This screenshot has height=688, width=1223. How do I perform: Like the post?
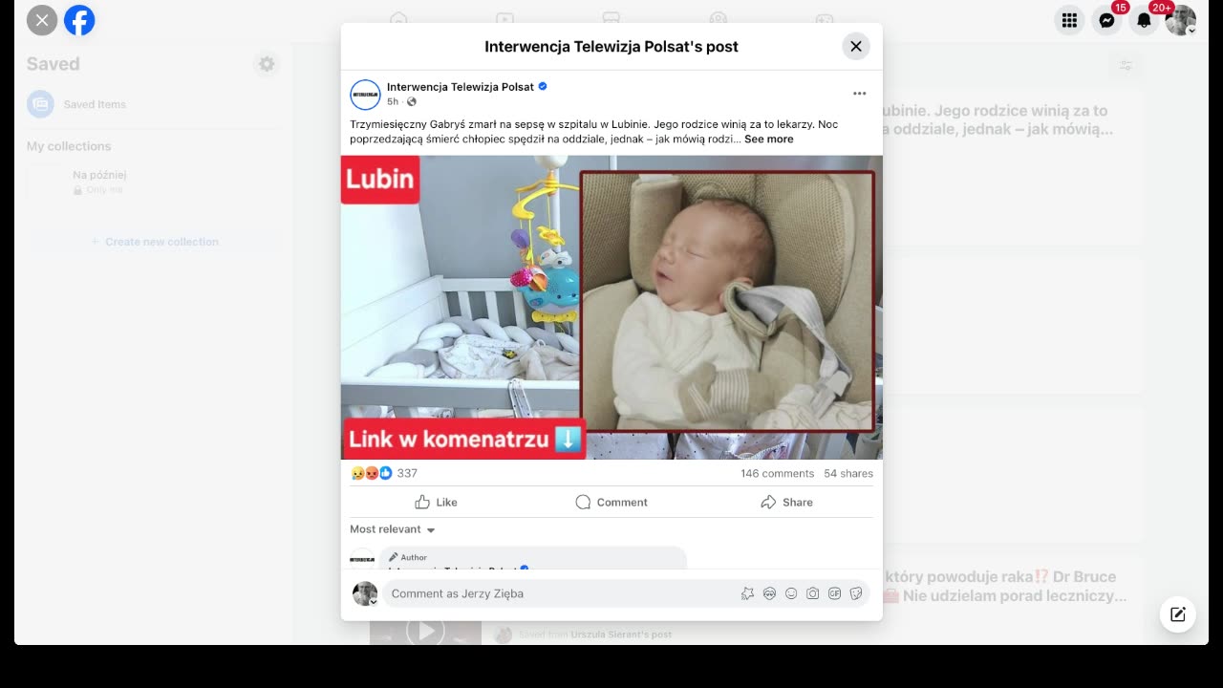pos(436,502)
